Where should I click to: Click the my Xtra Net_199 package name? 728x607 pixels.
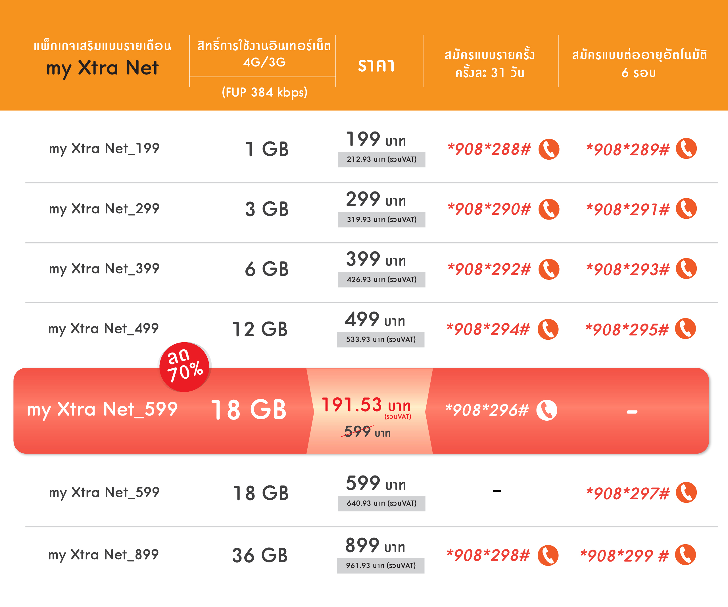click(x=104, y=149)
